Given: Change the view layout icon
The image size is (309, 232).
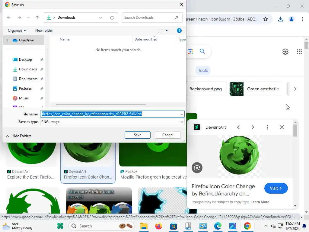Looking at the screenshot, I should pos(160,31).
